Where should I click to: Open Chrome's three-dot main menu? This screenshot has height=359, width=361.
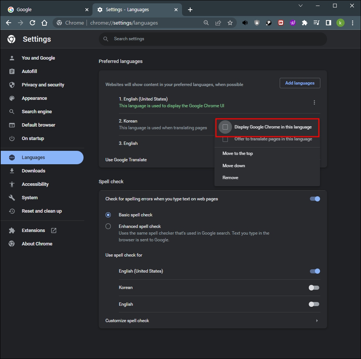click(x=352, y=23)
